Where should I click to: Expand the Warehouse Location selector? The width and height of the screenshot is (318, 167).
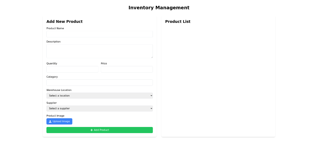(99, 95)
